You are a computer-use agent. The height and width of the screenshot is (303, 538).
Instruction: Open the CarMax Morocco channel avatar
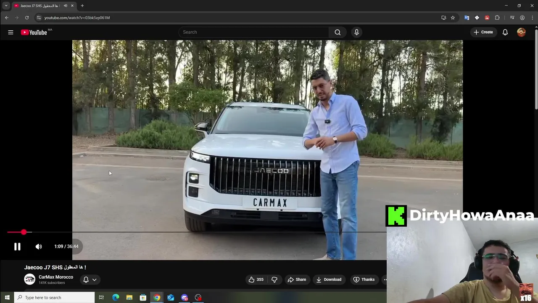point(29,279)
